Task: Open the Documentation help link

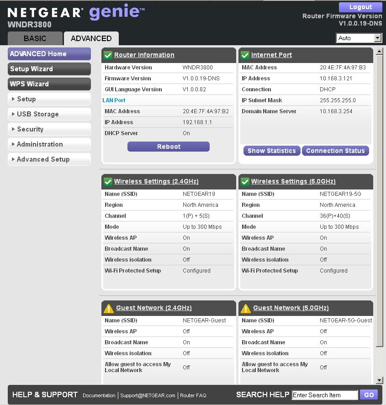Action: [99, 395]
